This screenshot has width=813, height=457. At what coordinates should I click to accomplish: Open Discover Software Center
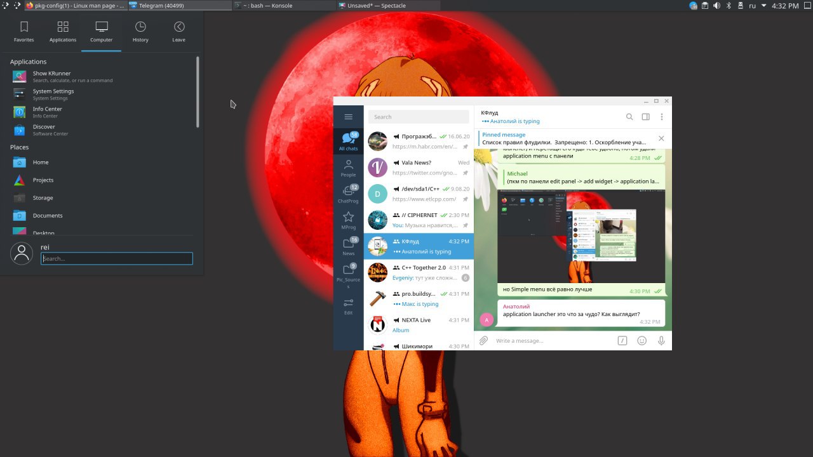click(102, 129)
